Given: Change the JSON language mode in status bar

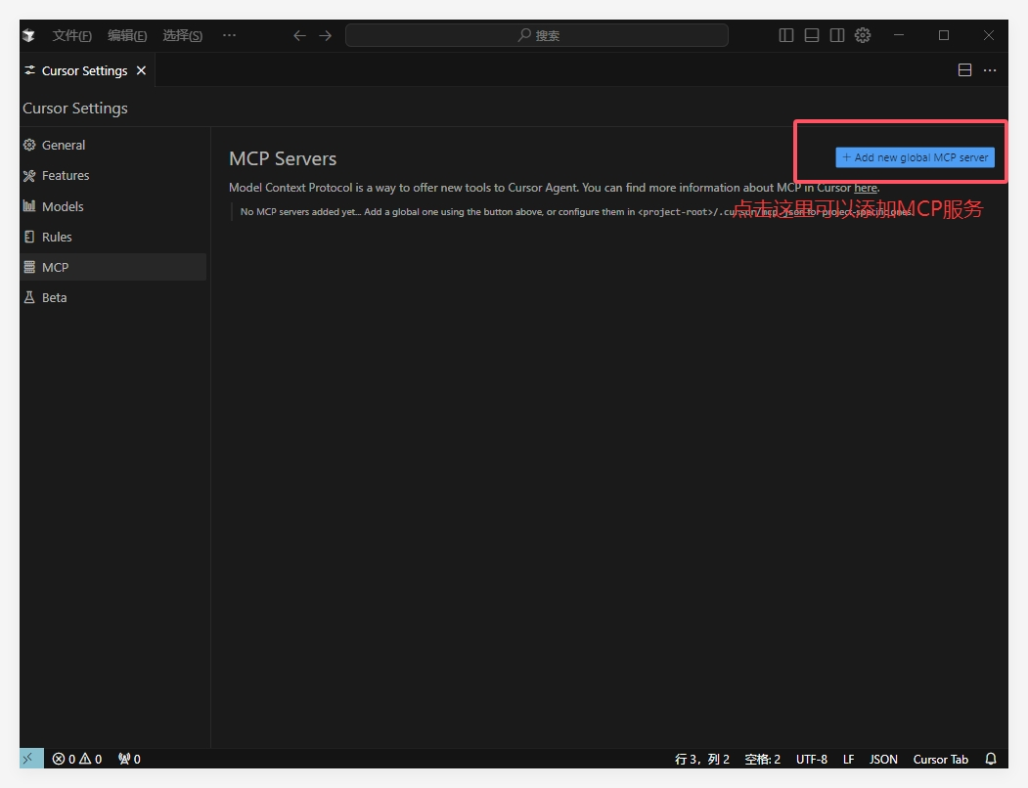Looking at the screenshot, I should 883,759.
